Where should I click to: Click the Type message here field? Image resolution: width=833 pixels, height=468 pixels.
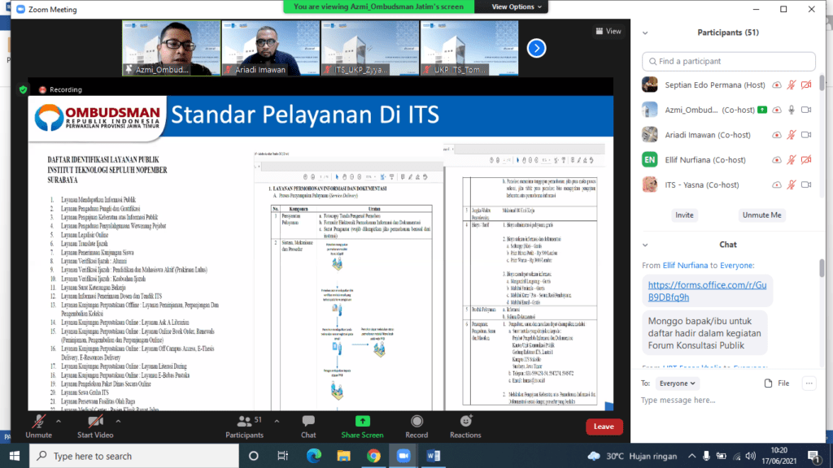point(728,400)
